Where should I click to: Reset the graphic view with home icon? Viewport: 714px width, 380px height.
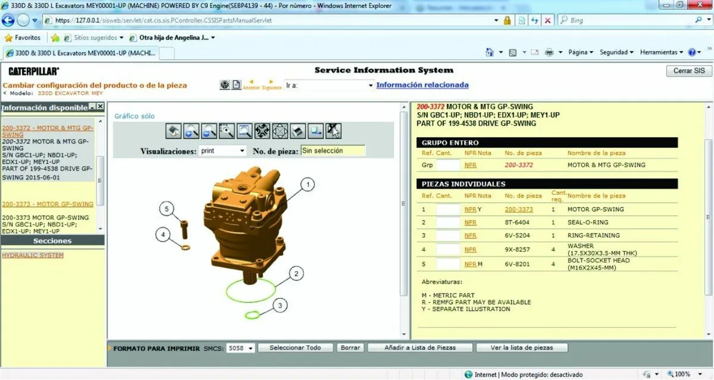coord(173,131)
